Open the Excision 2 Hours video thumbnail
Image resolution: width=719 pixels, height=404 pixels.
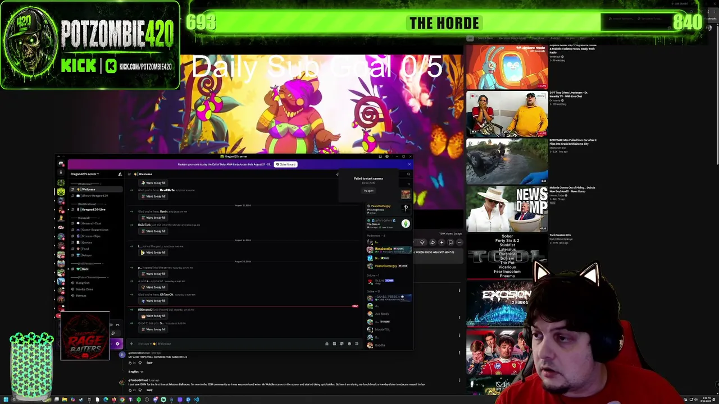[500, 304]
